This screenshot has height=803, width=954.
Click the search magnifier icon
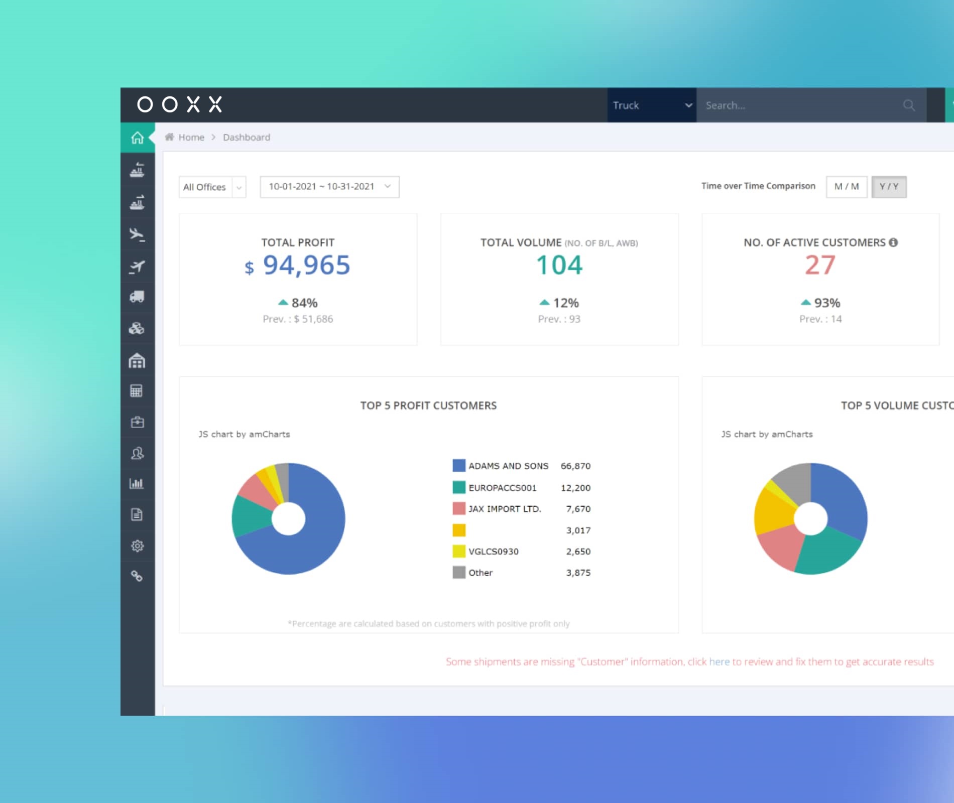click(909, 105)
